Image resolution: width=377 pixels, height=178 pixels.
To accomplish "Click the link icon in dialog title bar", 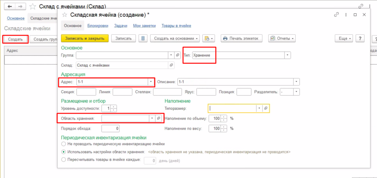I will [336, 15].
